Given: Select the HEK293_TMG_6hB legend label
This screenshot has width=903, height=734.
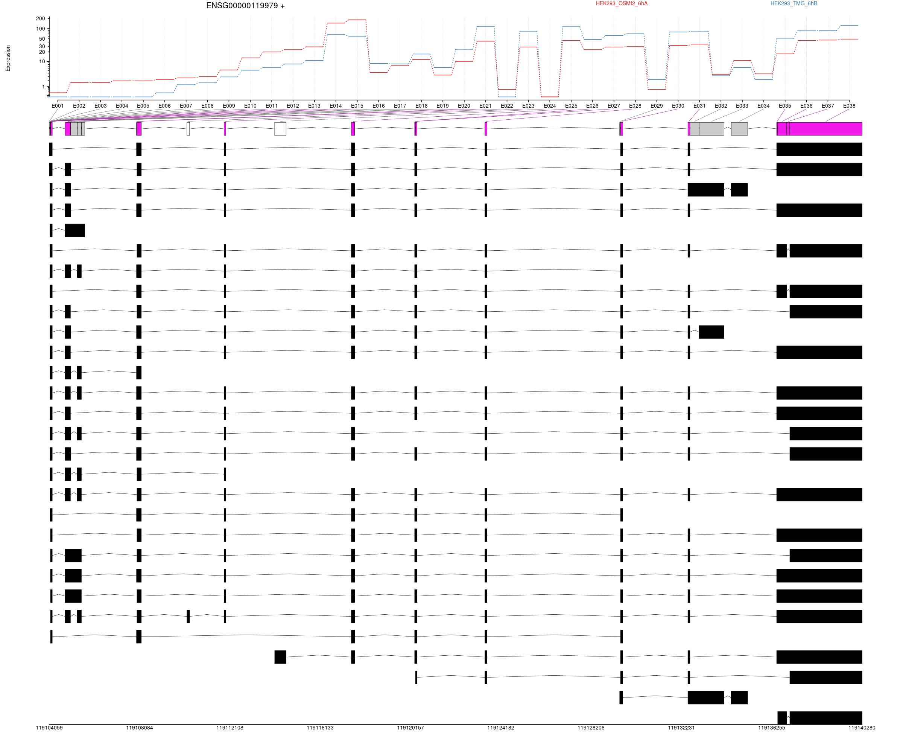Looking at the screenshot, I should point(794,4).
